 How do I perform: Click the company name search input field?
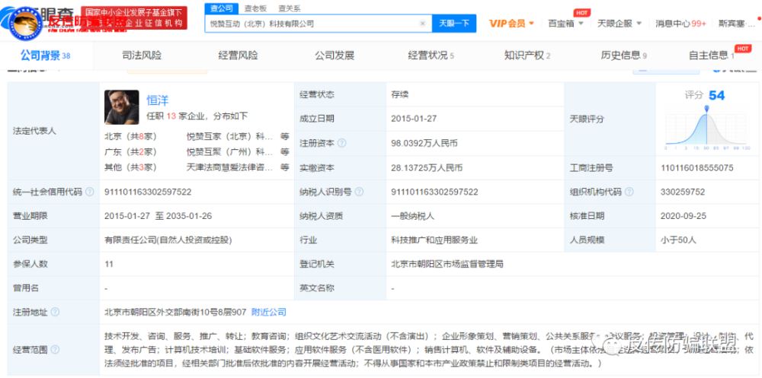311,24
